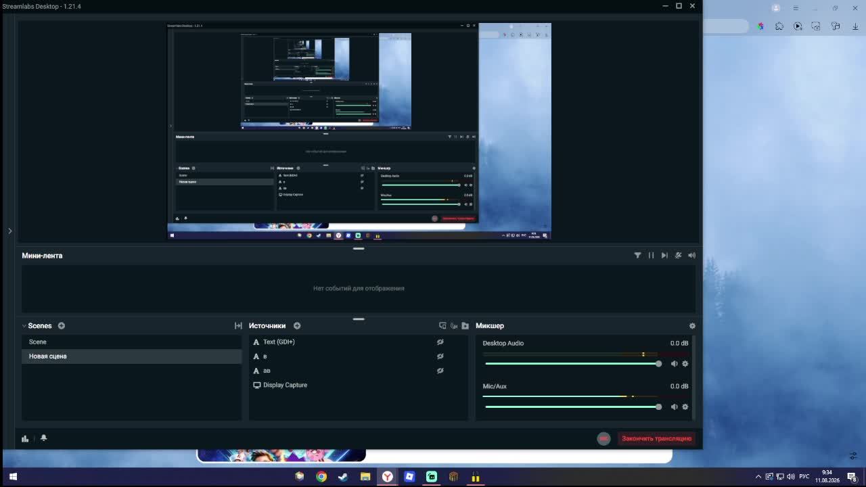Select the 'Новая сцена' scene

tap(131, 356)
